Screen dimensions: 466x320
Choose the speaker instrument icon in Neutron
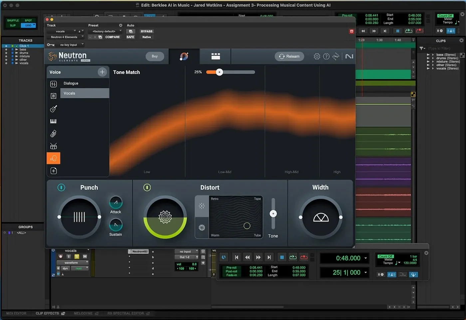(53, 96)
